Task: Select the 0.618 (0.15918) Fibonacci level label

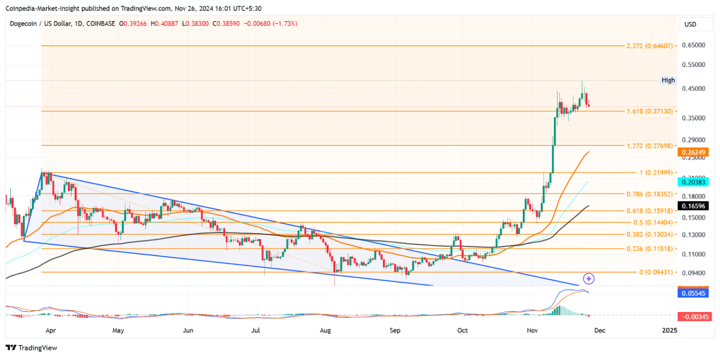Action: point(650,211)
